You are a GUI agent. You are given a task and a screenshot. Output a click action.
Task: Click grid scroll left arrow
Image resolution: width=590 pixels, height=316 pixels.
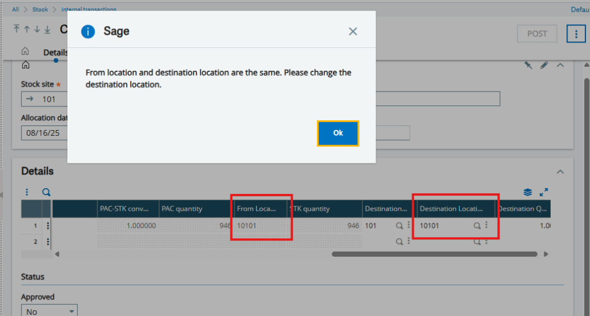click(57, 254)
